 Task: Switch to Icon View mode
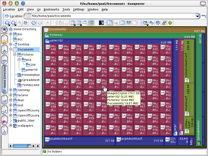click(73, 23)
